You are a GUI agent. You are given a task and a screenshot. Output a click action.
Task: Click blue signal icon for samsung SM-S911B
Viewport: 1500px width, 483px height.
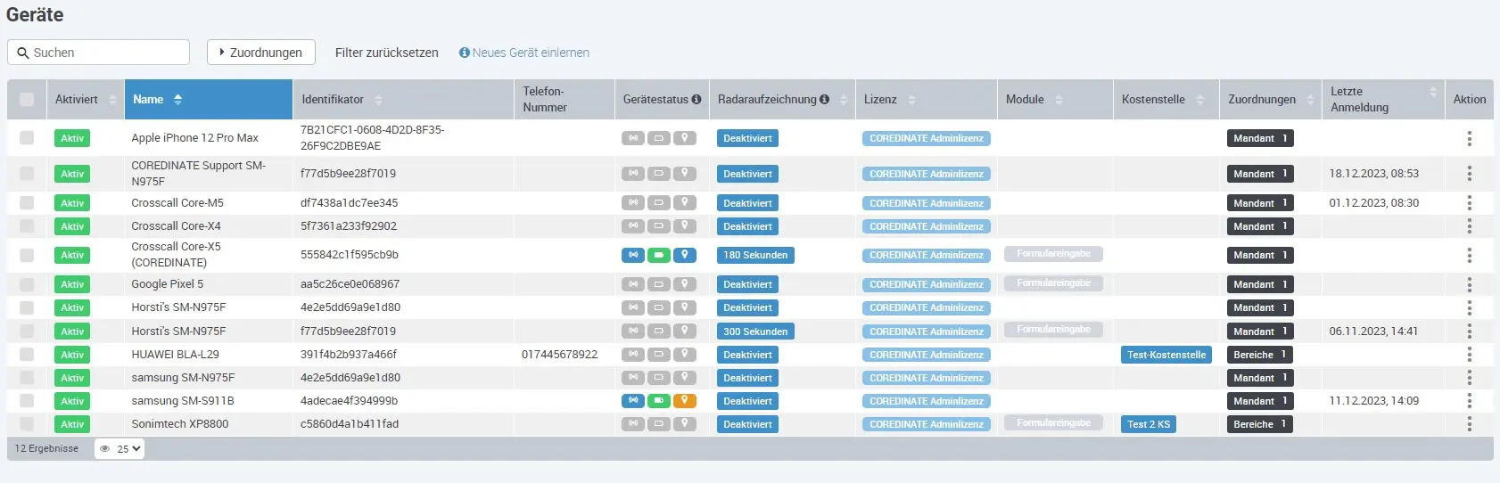click(x=633, y=401)
